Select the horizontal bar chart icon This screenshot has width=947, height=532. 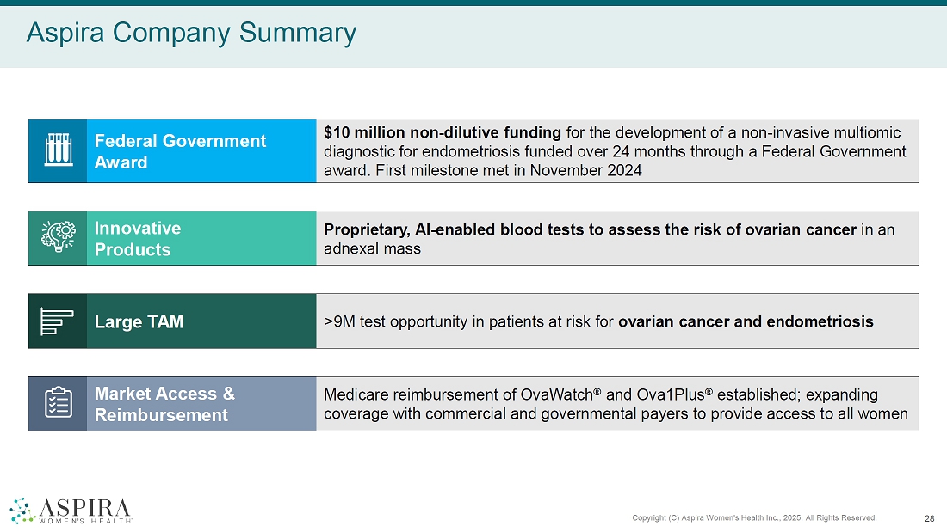pos(58,321)
